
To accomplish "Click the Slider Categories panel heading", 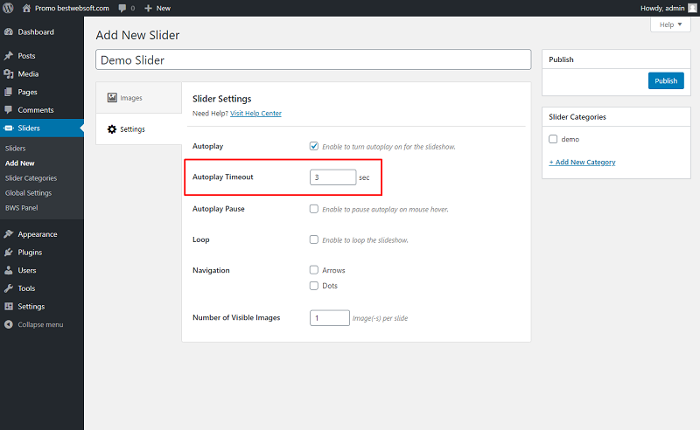I will (577, 117).
